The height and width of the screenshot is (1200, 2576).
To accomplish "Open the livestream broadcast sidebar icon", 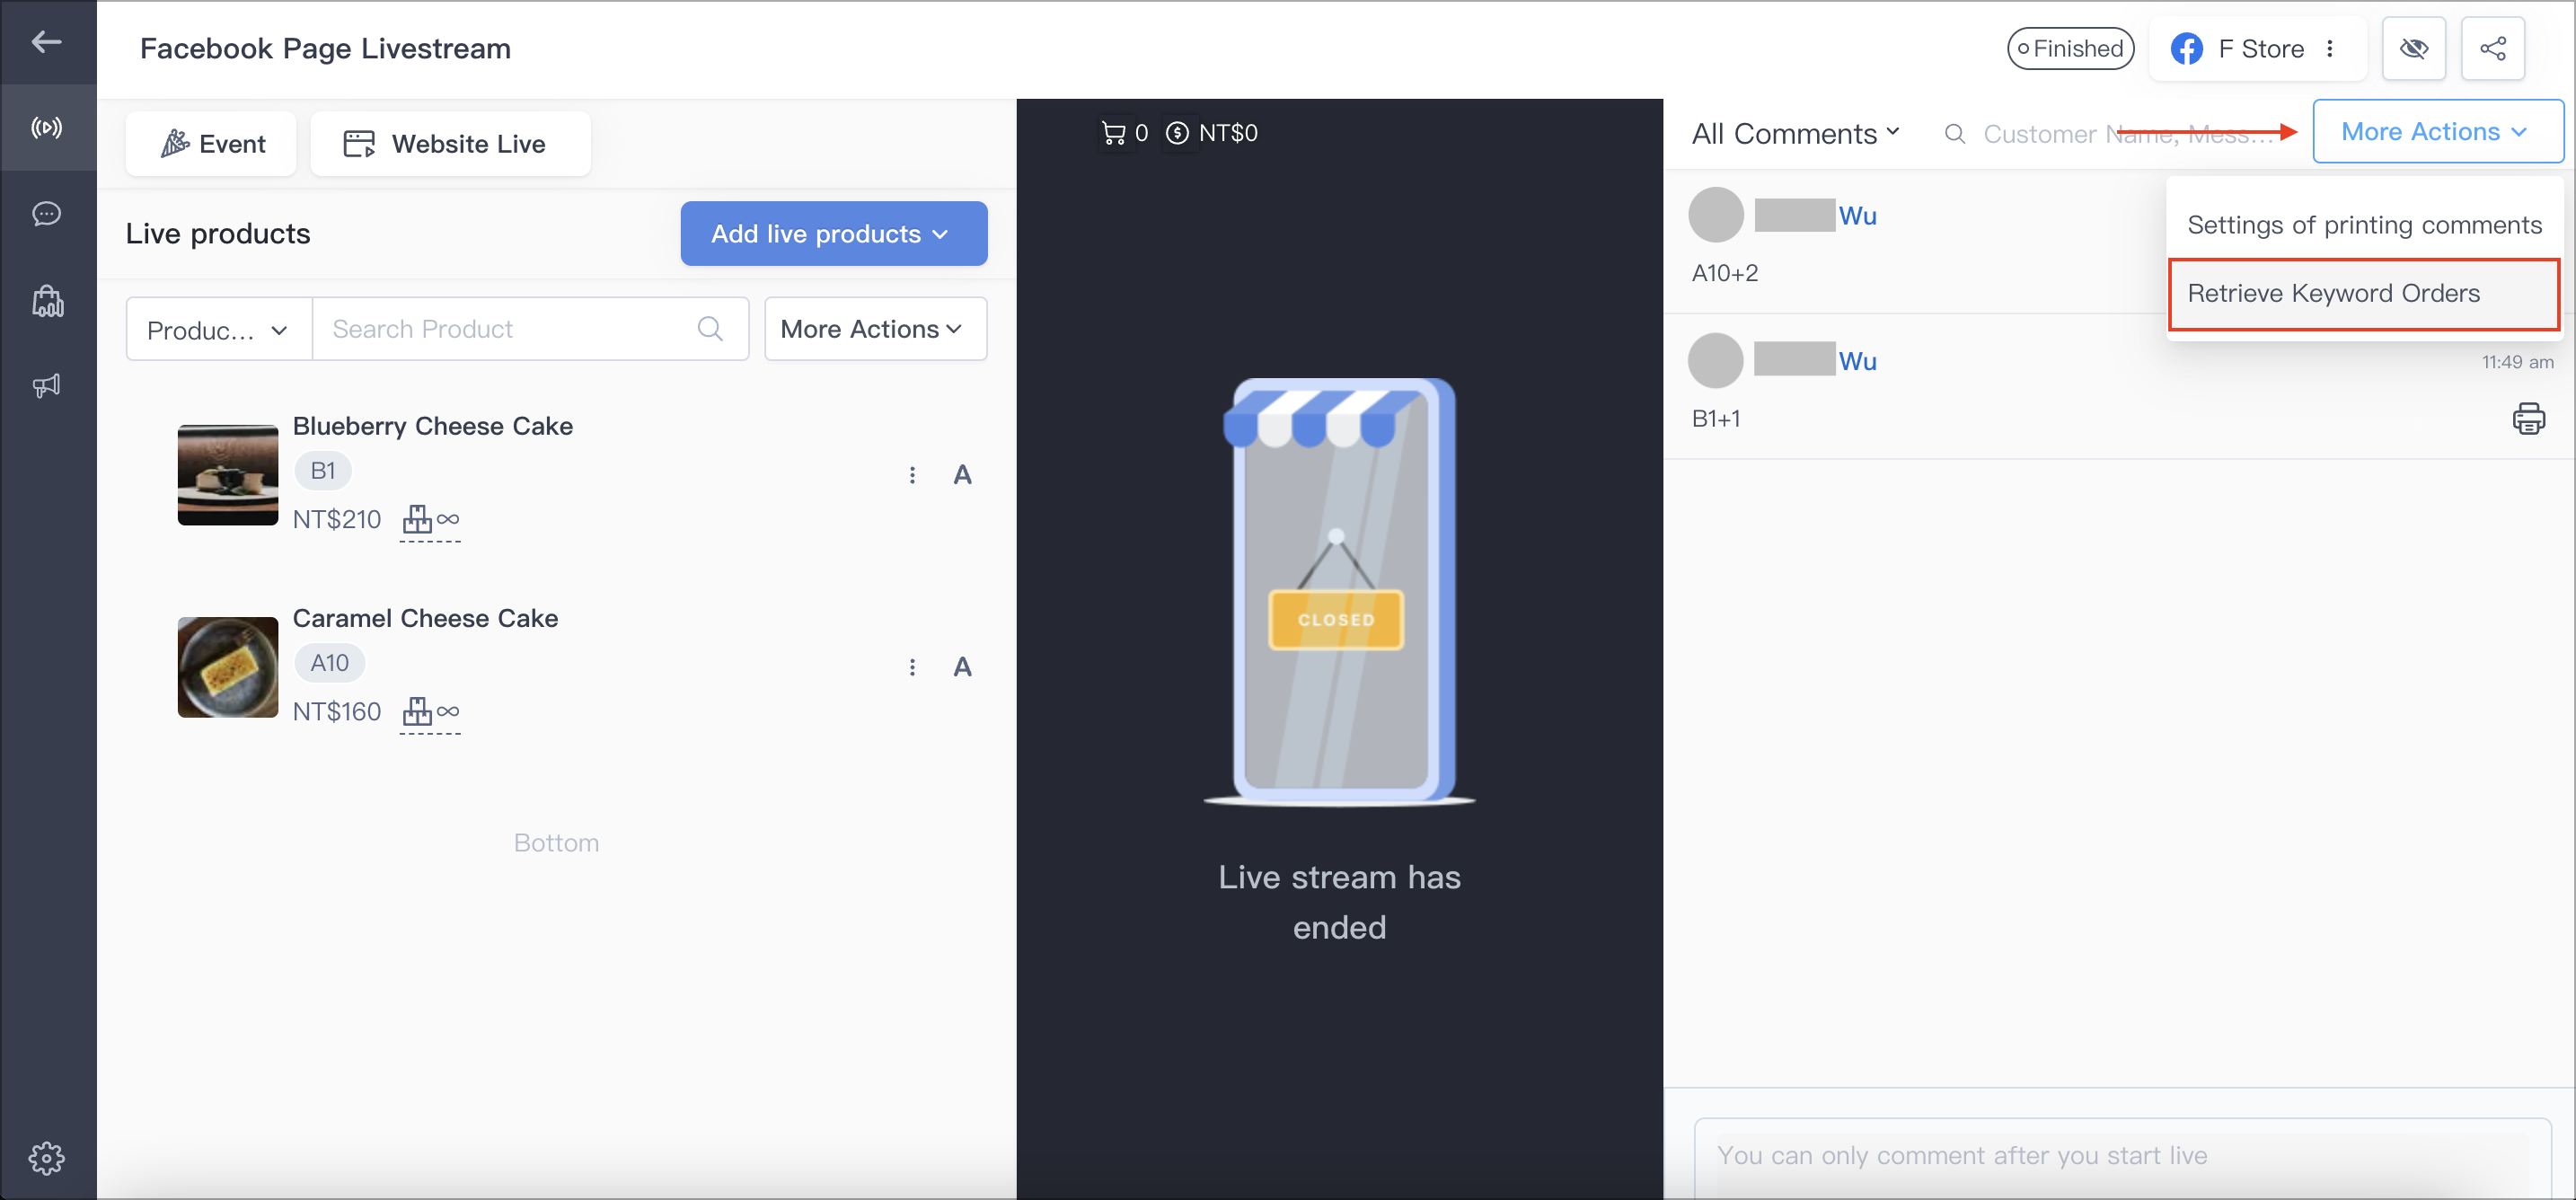I will 47,127.
